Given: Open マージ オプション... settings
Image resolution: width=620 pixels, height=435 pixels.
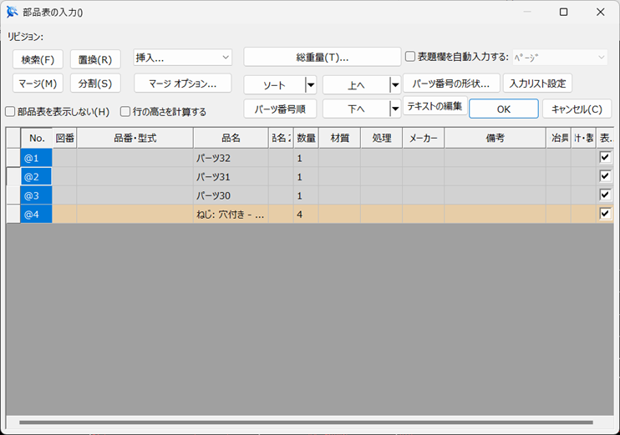Looking at the screenshot, I should [183, 83].
